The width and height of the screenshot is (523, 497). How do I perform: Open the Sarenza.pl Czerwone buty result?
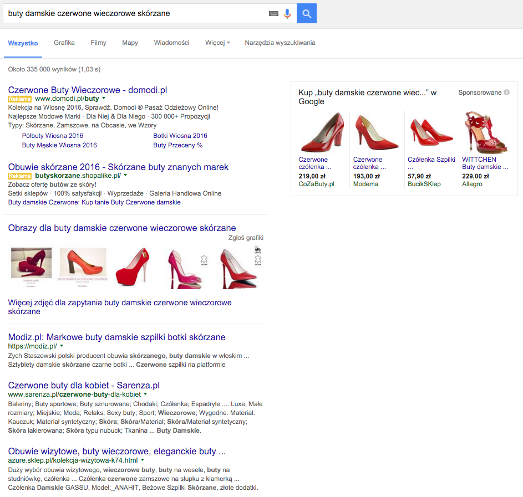pos(84,385)
